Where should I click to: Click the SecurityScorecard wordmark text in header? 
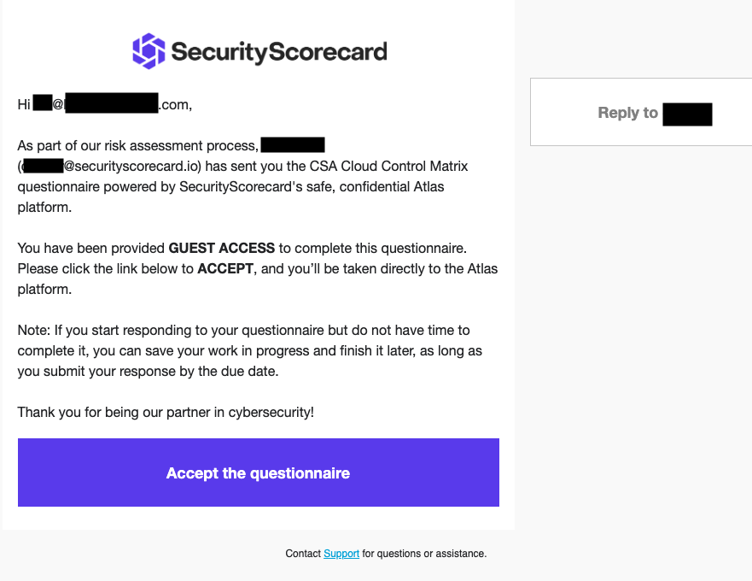pyautogui.click(x=279, y=52)
